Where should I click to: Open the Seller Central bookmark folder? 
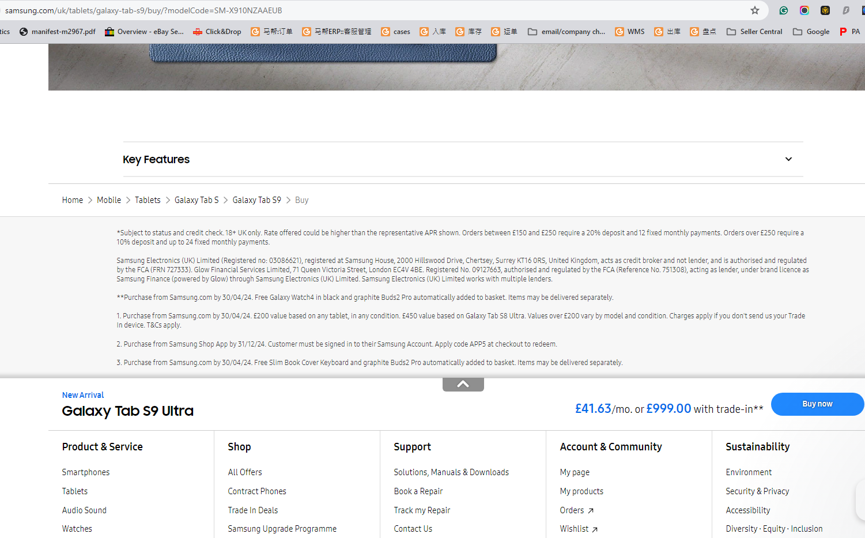(754, 32)
